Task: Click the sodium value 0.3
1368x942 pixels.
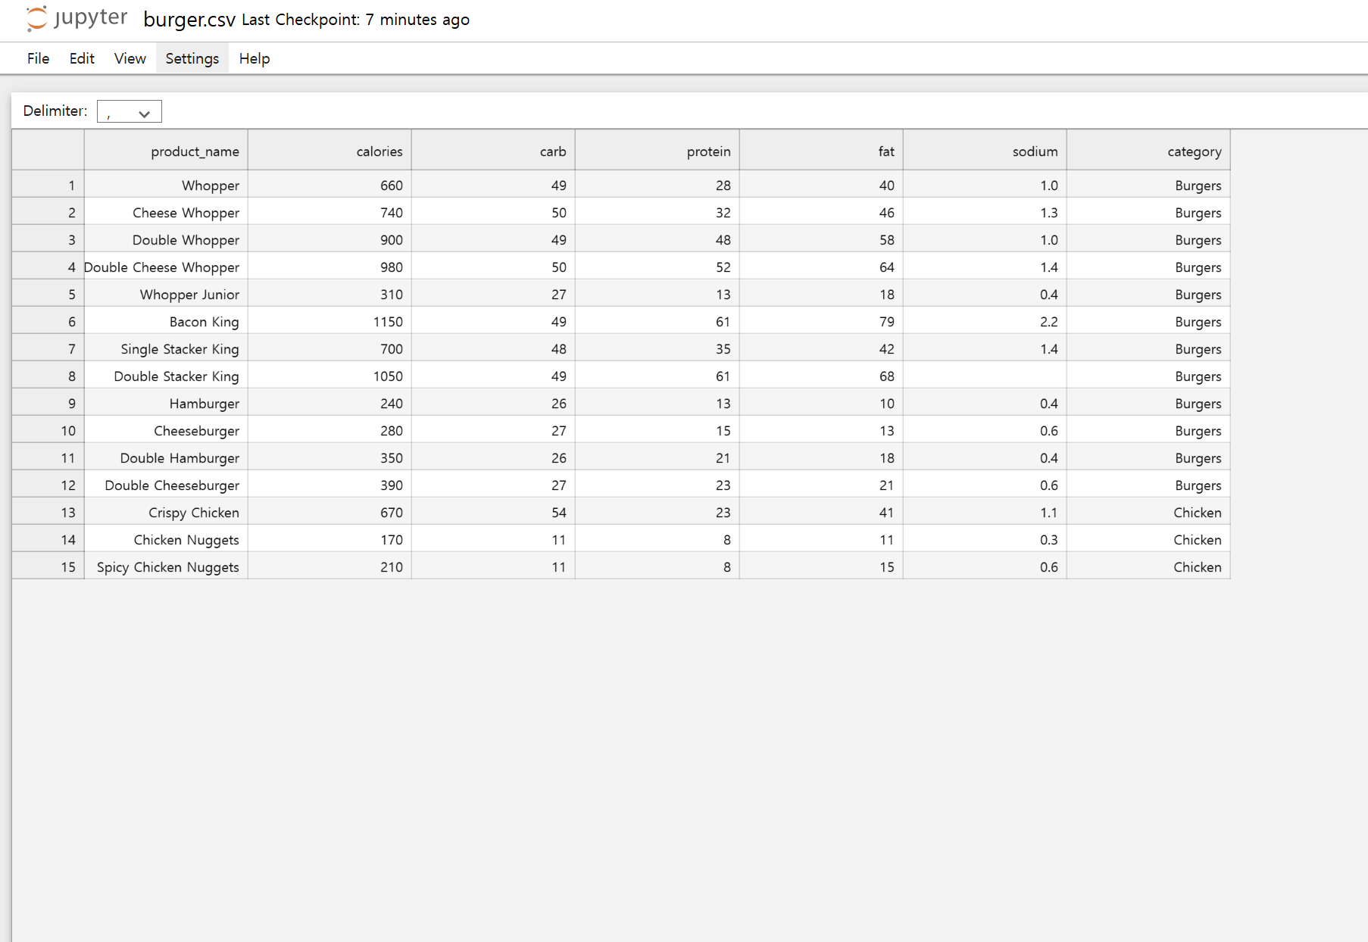Action: tap(985, 539)
